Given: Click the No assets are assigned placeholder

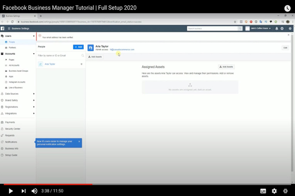Looking at the screenshot, I should click(190, 87).
